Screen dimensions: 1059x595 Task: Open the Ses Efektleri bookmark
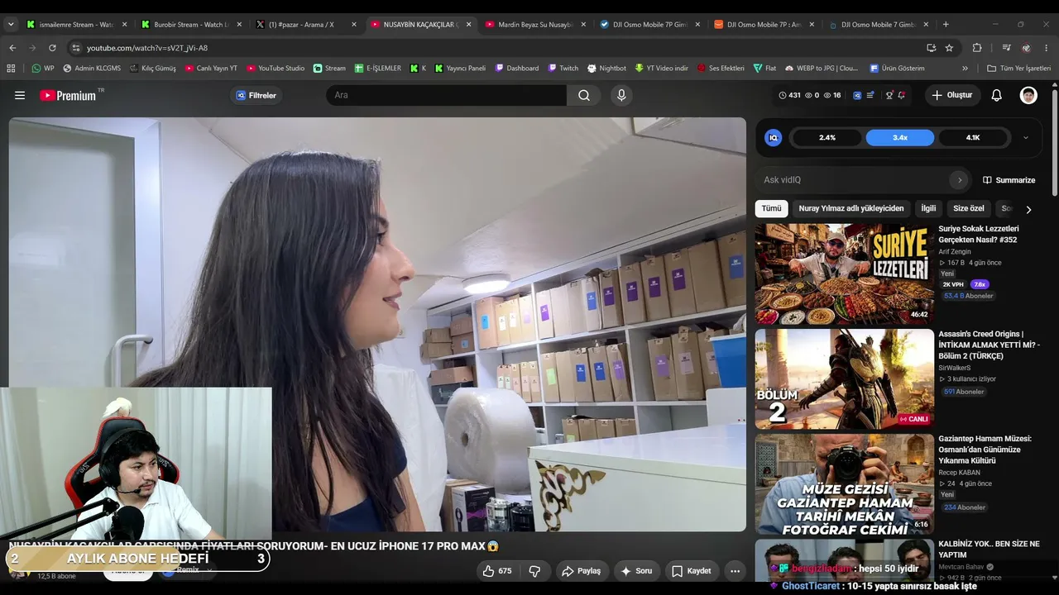point(721,69)
